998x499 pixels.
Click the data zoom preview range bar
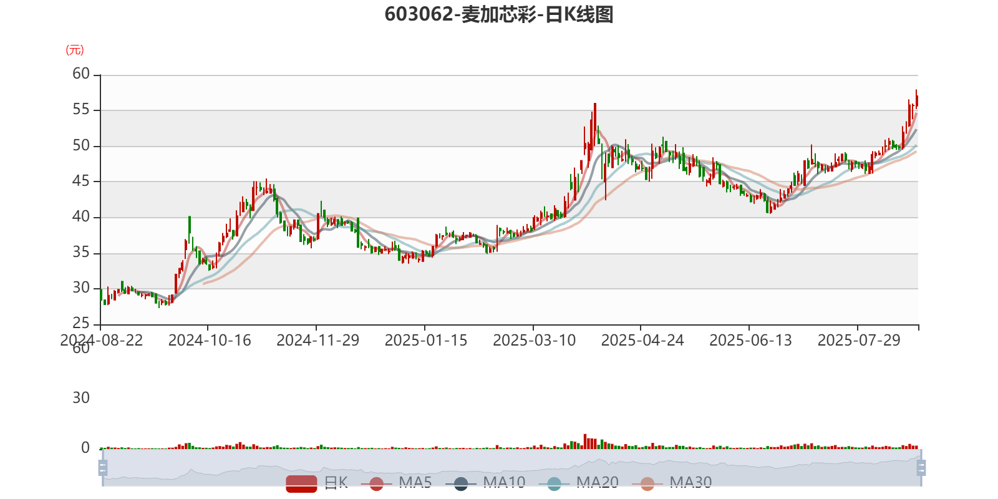511,467
